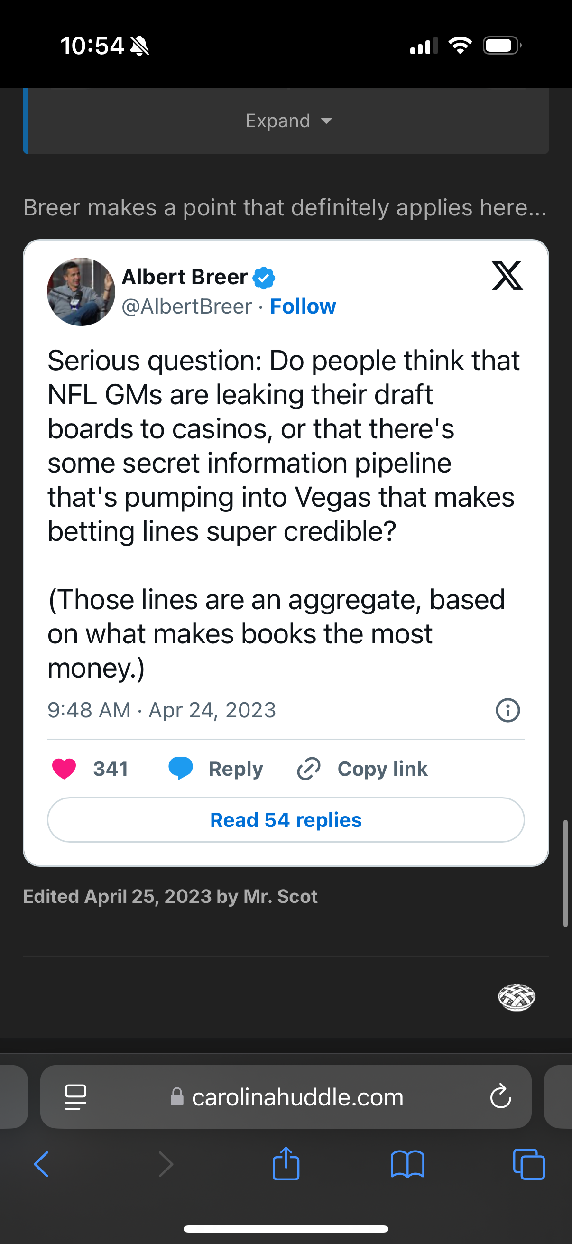Tap the X logo in tweet
This screenshot has height=1244, width=572.
pyautogui.click(x=507, y=275)
